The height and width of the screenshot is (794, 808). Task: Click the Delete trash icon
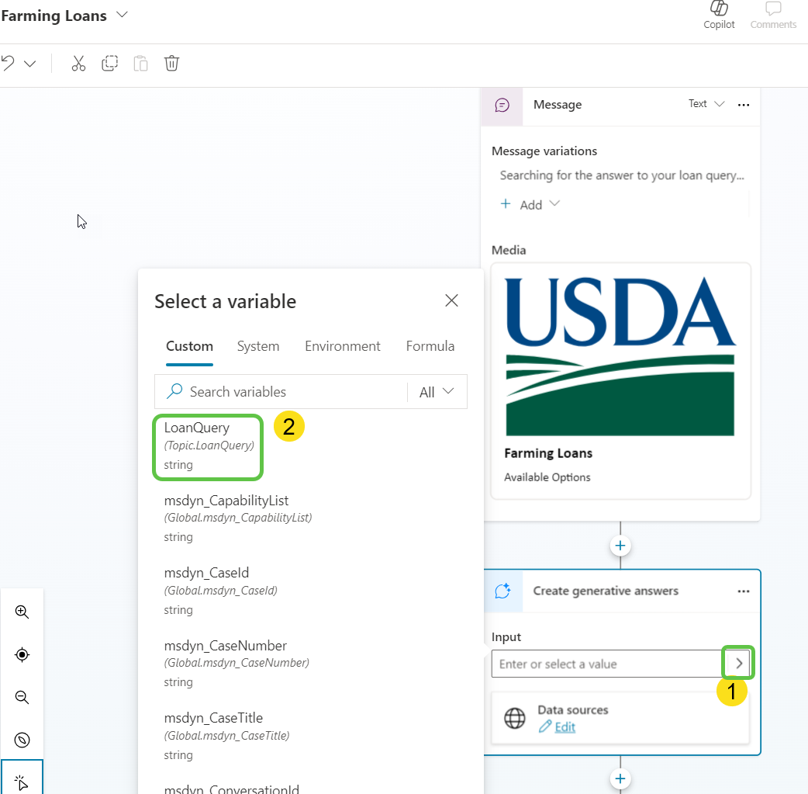point(172,64)
